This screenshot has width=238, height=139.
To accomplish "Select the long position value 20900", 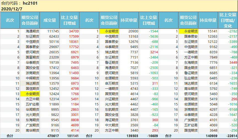I will point(133,31).
